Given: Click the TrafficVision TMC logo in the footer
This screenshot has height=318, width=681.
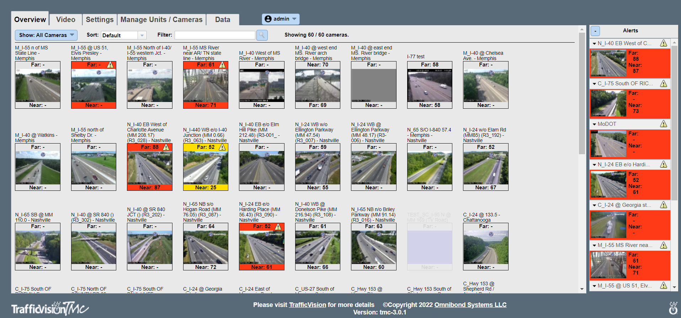Looking at the screenshot, I should [x=50, y=308].
